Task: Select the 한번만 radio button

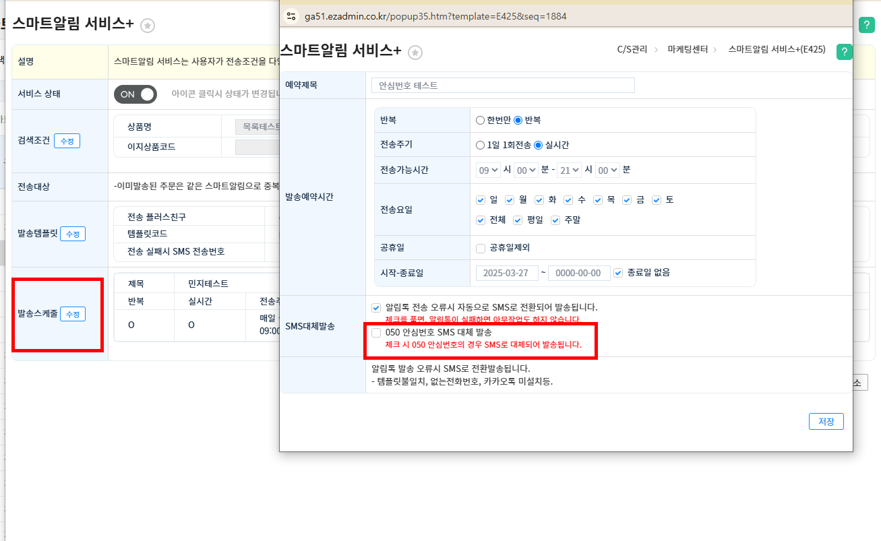Action: [x=480, y=121]
